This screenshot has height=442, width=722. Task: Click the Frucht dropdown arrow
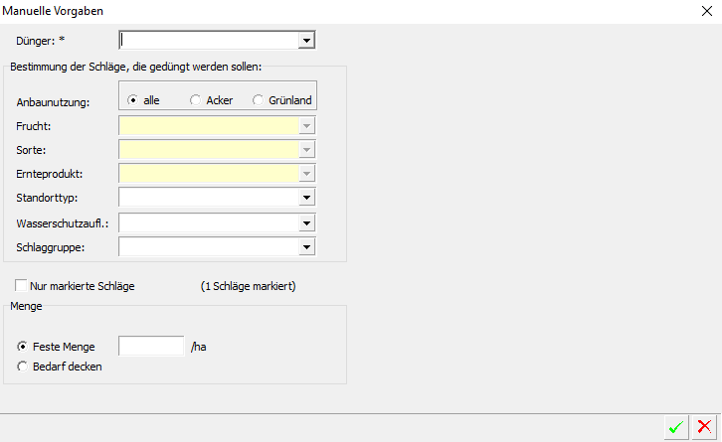pos(307,126)
